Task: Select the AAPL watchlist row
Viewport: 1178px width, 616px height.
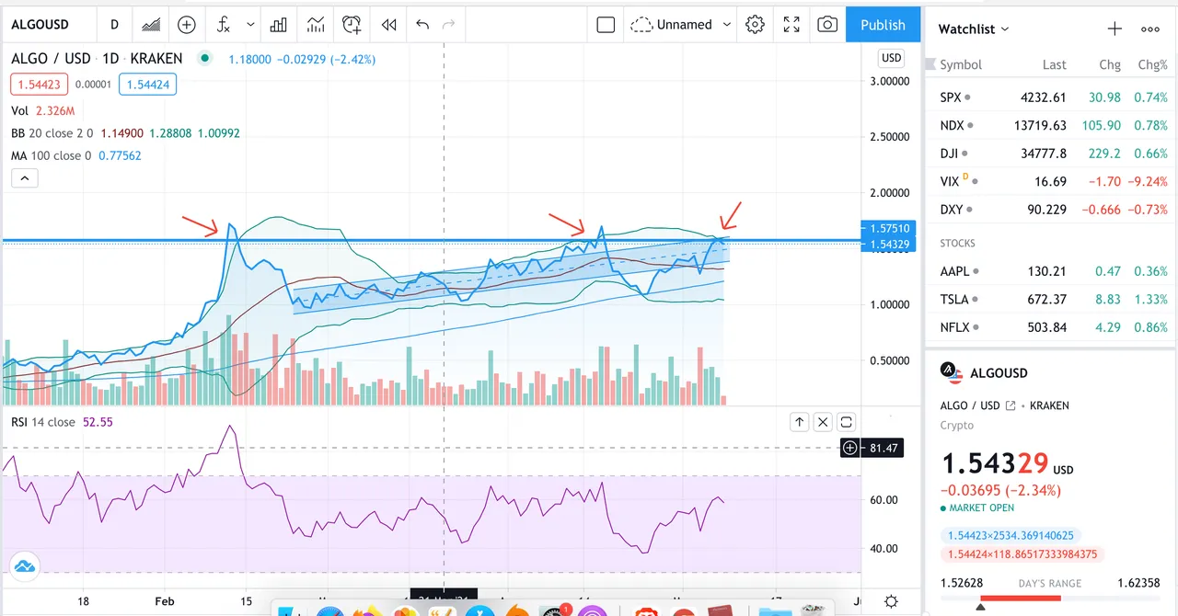Action: pyautogui.click(x=1050, y=271)
